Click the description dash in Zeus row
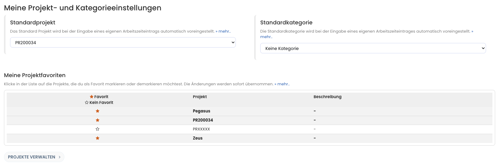The image size is (497, 167). tap(315, 138)
